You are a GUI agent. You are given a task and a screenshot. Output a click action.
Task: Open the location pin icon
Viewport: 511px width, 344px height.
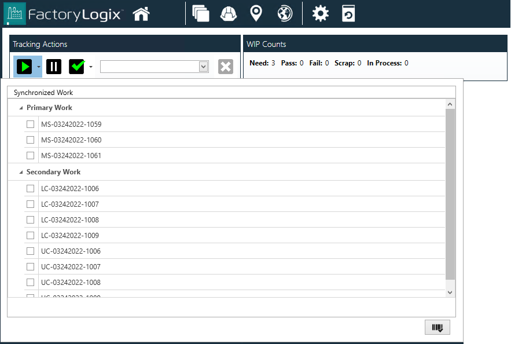coord(256,13)
